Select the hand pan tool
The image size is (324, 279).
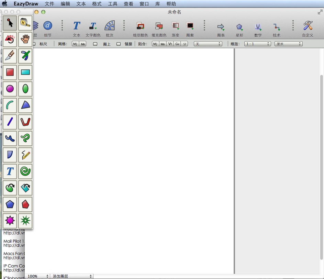25,40
